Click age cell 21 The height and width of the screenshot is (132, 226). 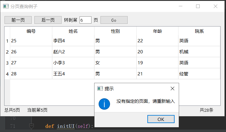pyautogui.click(x=157, y=74)
